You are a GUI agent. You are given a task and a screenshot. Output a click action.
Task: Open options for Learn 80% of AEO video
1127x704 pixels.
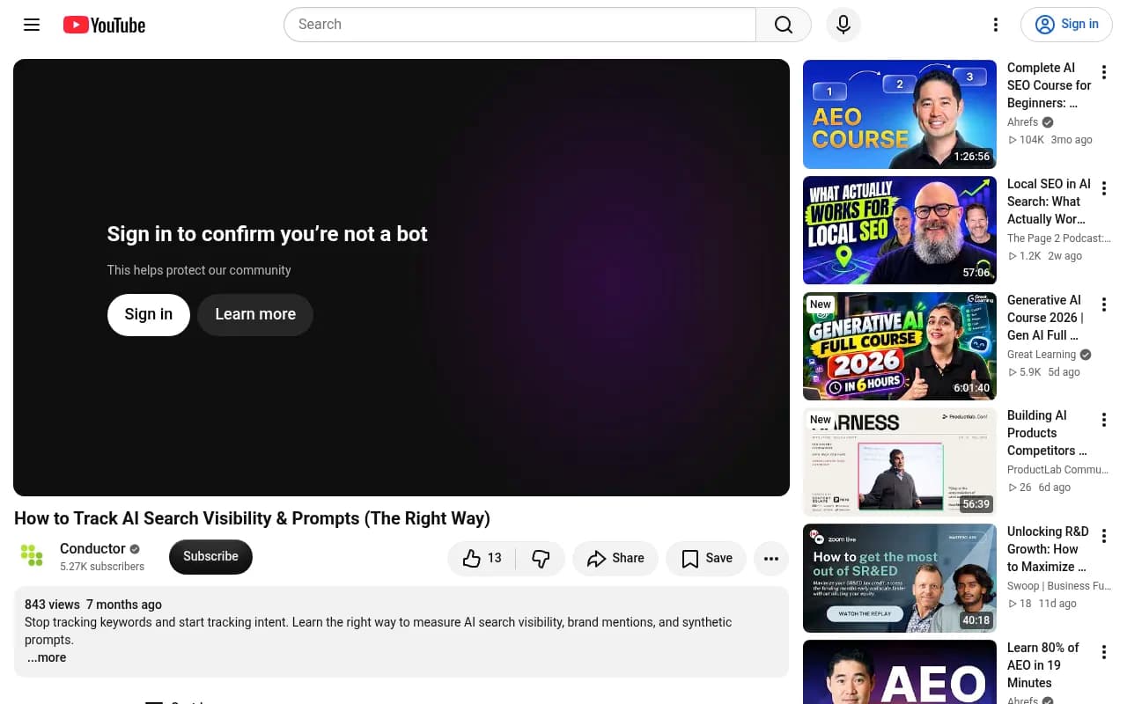click(1104, 653)
